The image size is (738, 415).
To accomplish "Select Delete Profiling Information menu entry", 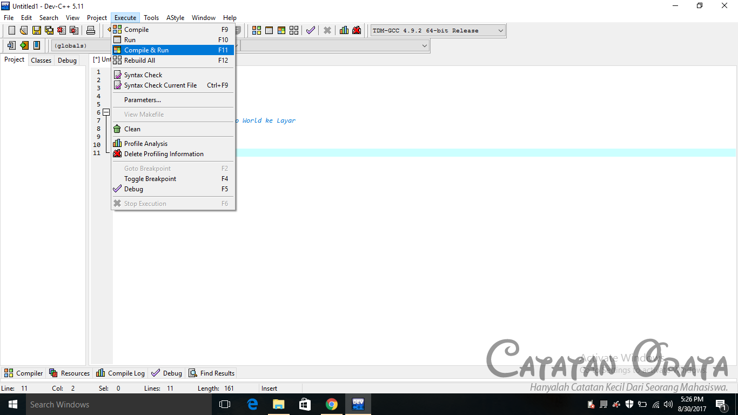I will (173, 154).
